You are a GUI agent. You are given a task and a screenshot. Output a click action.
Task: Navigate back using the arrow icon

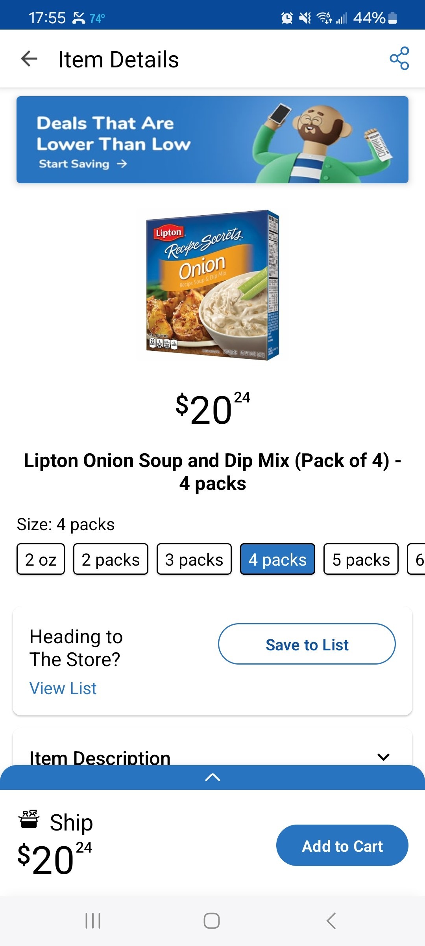[x=28, y=59]
